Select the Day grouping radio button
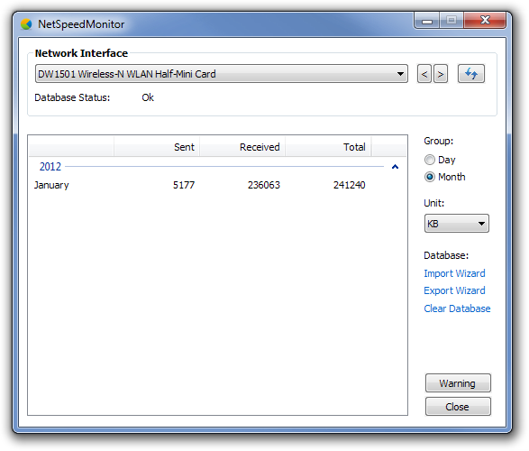 tap(430, 160)
